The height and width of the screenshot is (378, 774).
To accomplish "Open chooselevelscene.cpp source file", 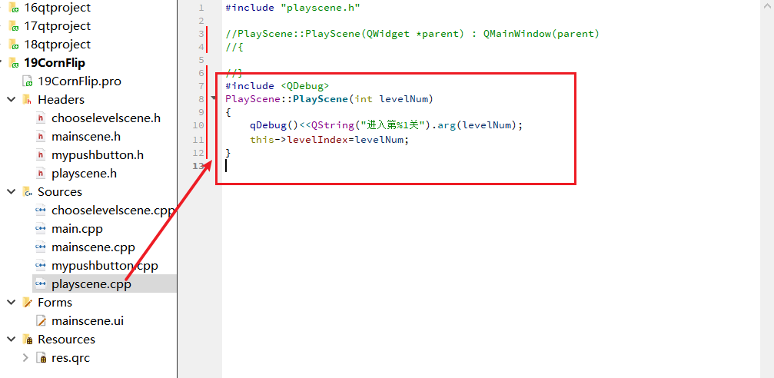I will [112, 211].
